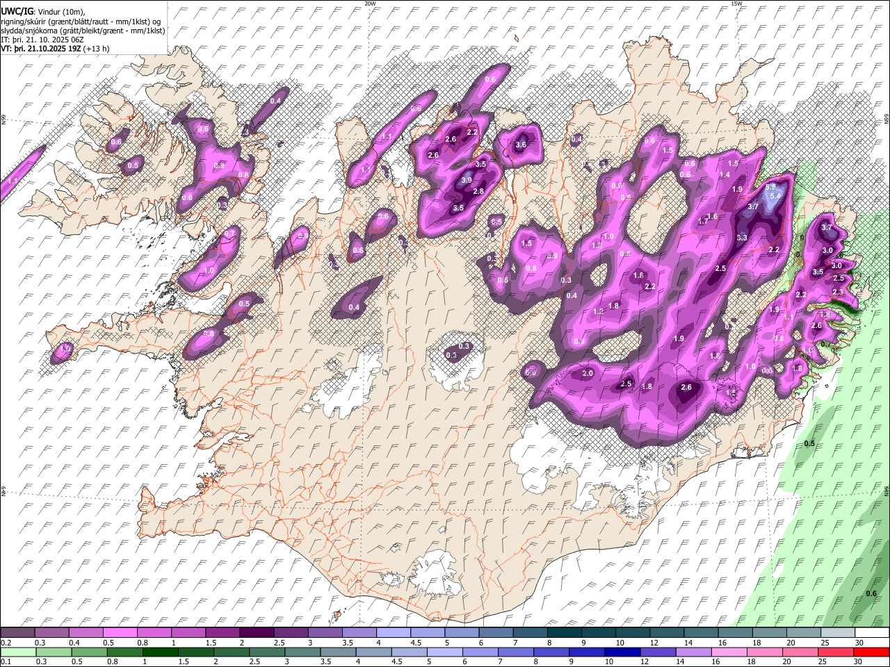The width and height of the screenshot is (890, 667).
Task: Click the '3.3' snowfall value in the east
Action: click(x=742, y=238)
